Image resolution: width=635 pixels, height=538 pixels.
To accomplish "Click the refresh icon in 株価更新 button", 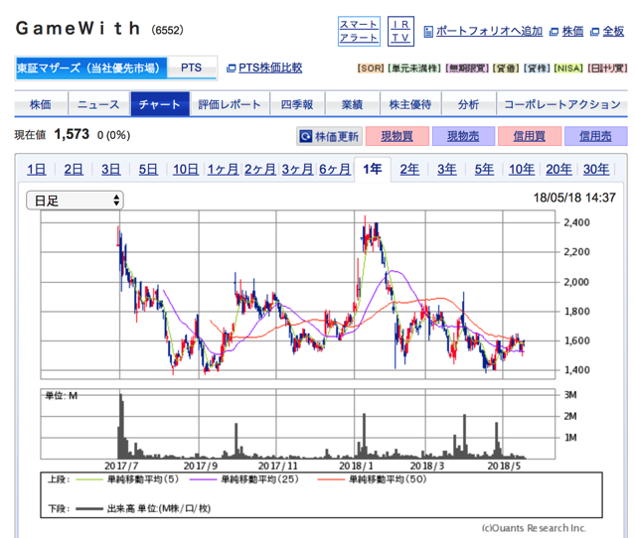I will click(306, 136).
